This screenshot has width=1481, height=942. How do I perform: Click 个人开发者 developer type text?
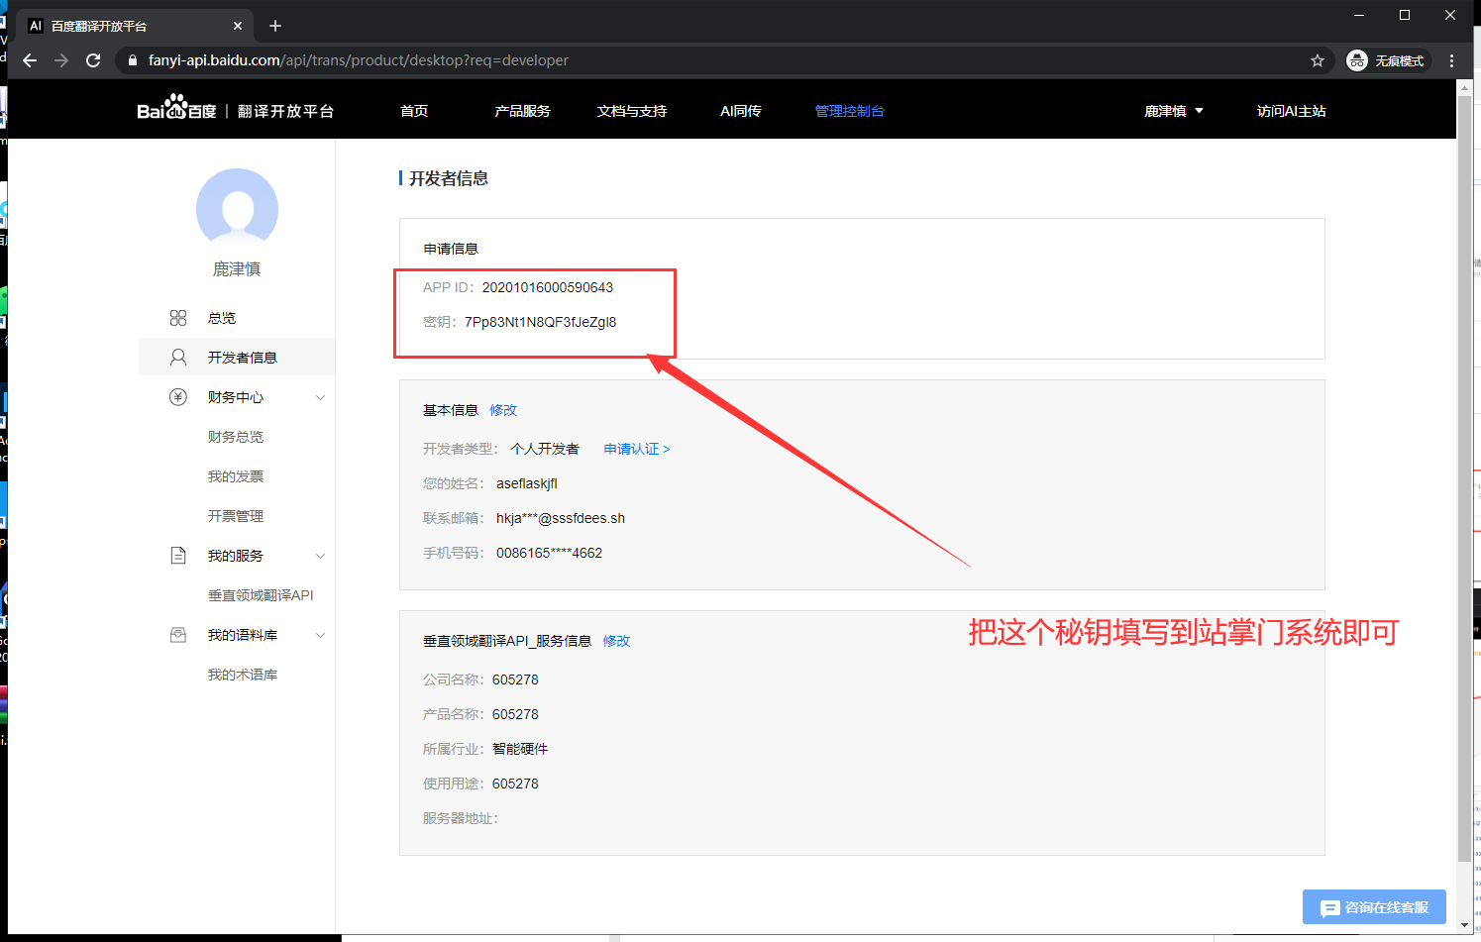(545, 449)
